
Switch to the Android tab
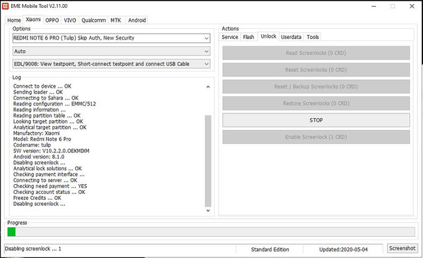tap(137, 20)
